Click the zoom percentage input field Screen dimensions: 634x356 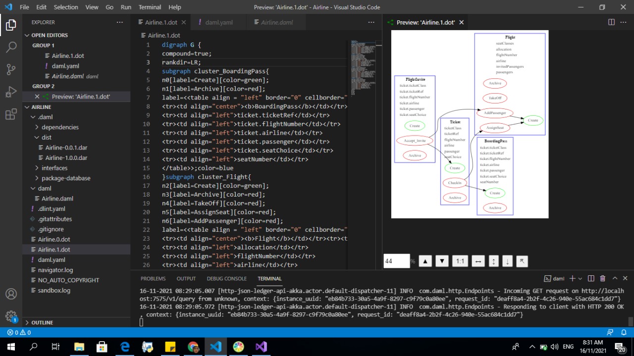click(x=396, y=261)
